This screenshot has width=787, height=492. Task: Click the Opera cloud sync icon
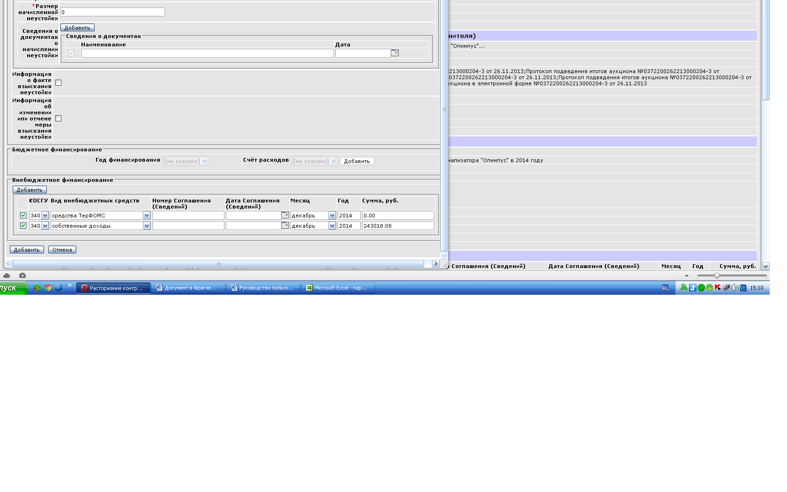[7, 276]
